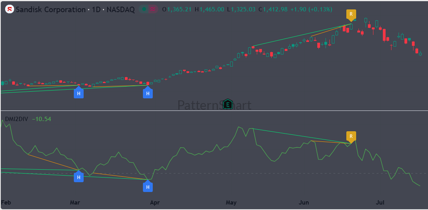Click the open price O1,365.21
This screenshot has width=428, height=210.
177,9
